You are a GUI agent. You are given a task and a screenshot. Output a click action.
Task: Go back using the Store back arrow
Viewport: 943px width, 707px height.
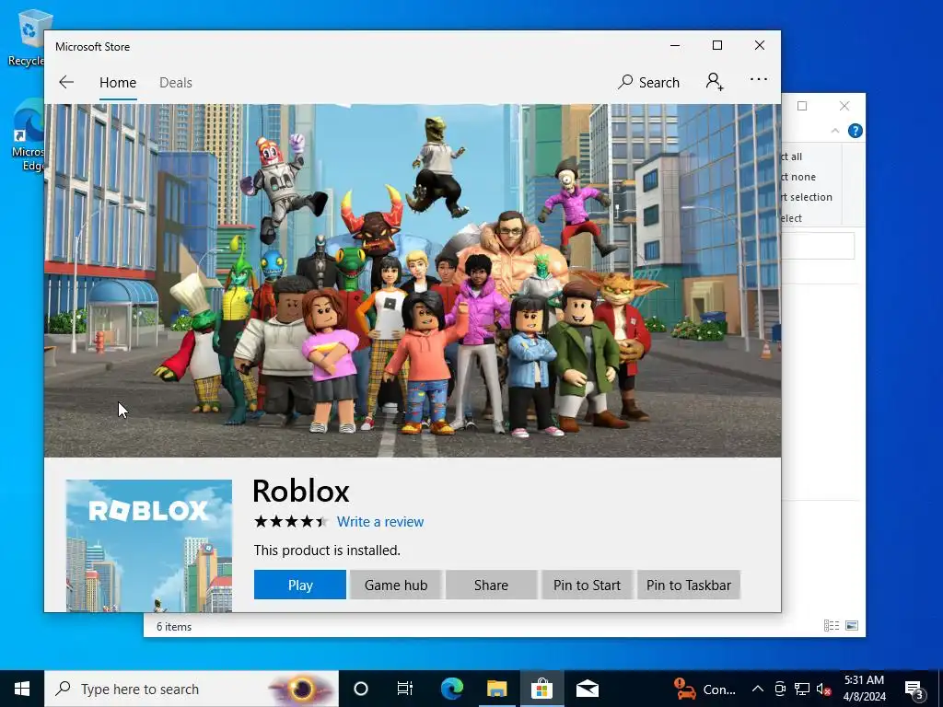(x=66, y=82)
